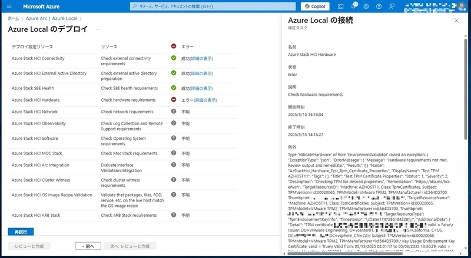
Task: Open the Cloud Shell icon
Action: click(340, 6)
